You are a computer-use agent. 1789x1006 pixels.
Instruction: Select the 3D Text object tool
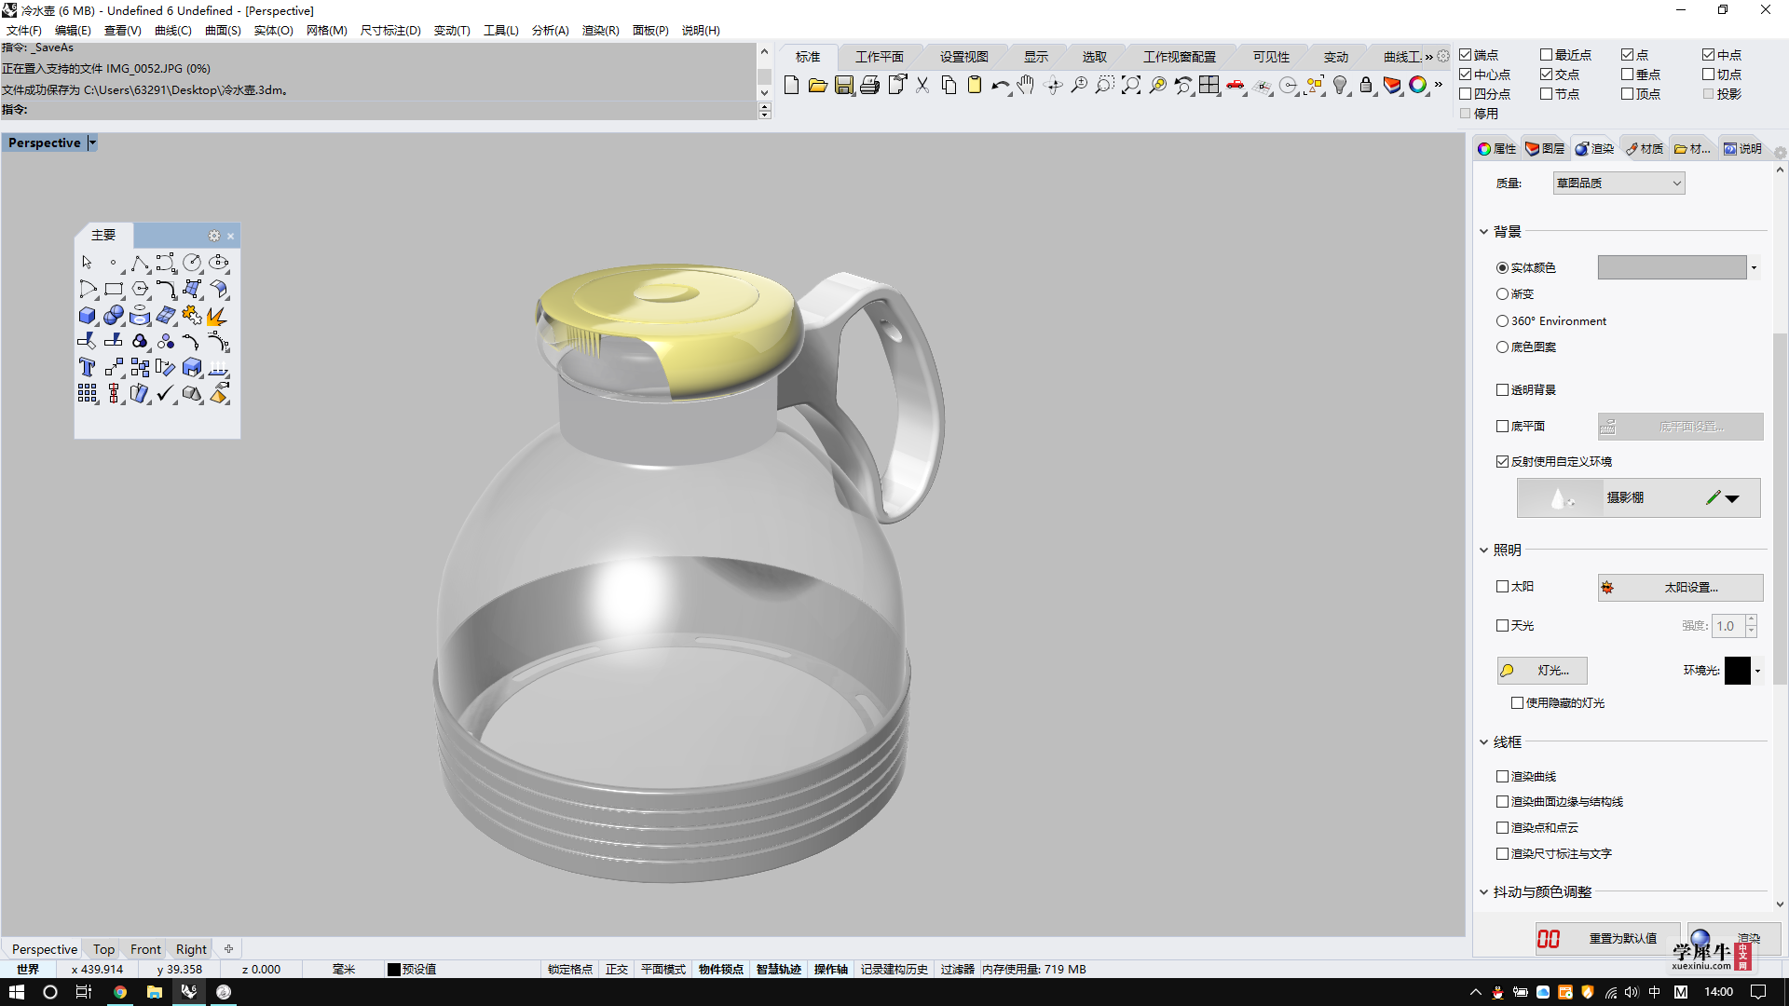click(87, 368)
